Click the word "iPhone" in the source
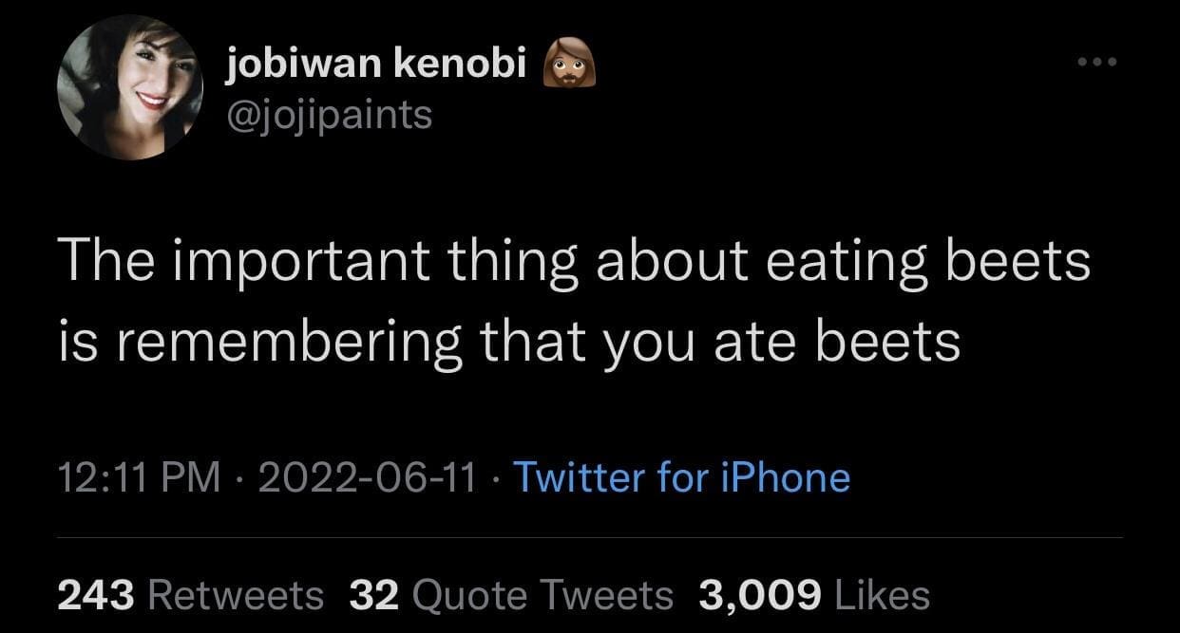Viewport: 1180px width, 633px height. pos(786,477)
